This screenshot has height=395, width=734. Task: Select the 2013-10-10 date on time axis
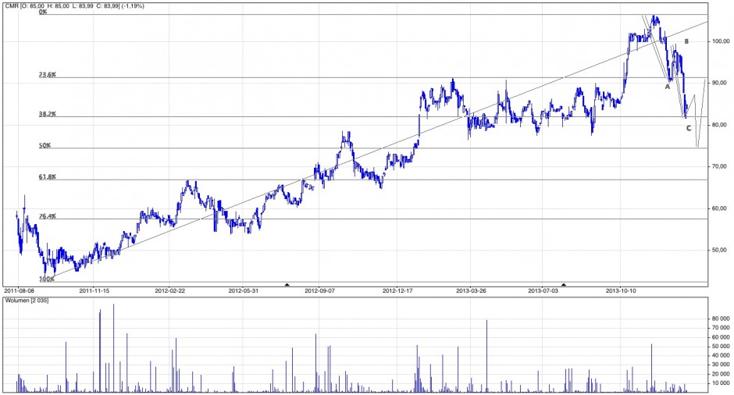click(622, 290)
